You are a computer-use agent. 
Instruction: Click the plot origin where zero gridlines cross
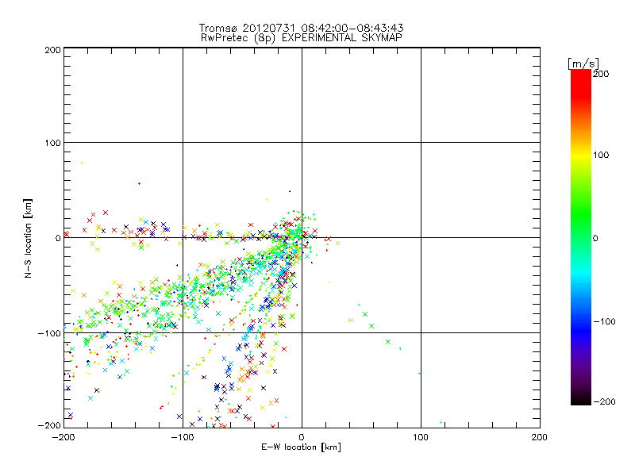pyautogui.click(x=302, y=237)
